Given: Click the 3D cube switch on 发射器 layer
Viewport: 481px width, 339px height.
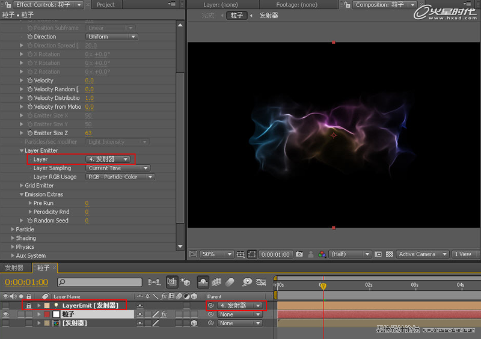Looking at the screenshot, I should 194,323.
